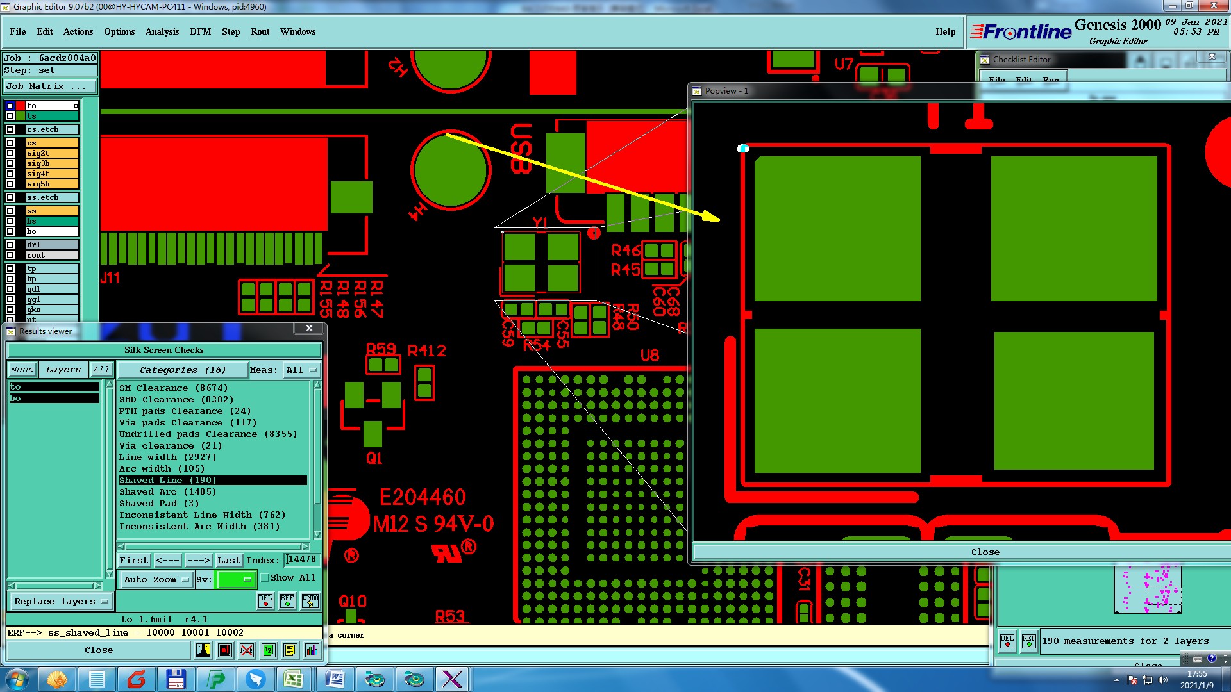The image size is (1231, 692).
Task: Open the File menu
Action: point(18,31)
